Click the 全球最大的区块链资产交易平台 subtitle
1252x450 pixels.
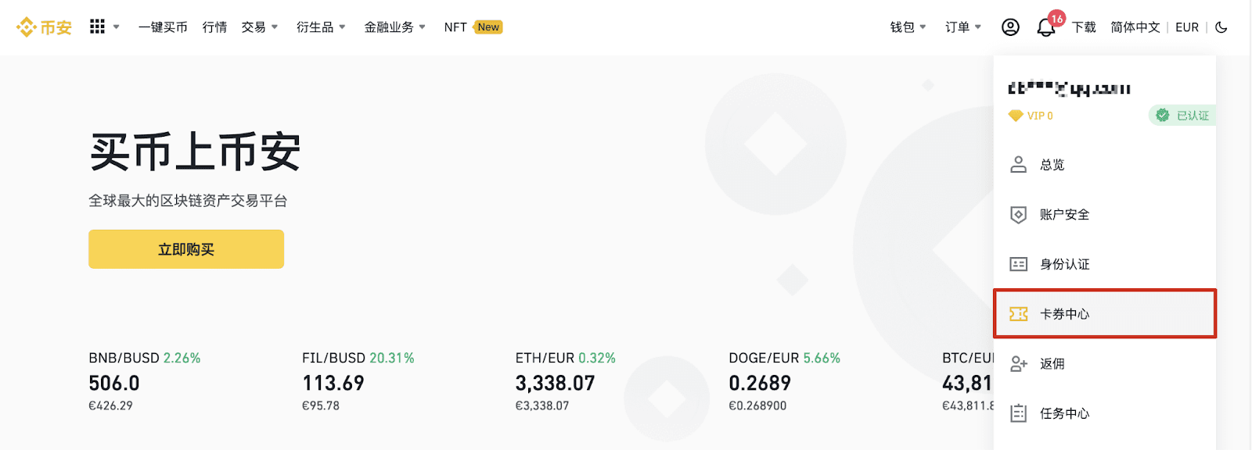pyautogui.click(x=188, y=201)
